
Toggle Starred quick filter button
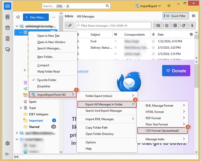tap(166, 25)
